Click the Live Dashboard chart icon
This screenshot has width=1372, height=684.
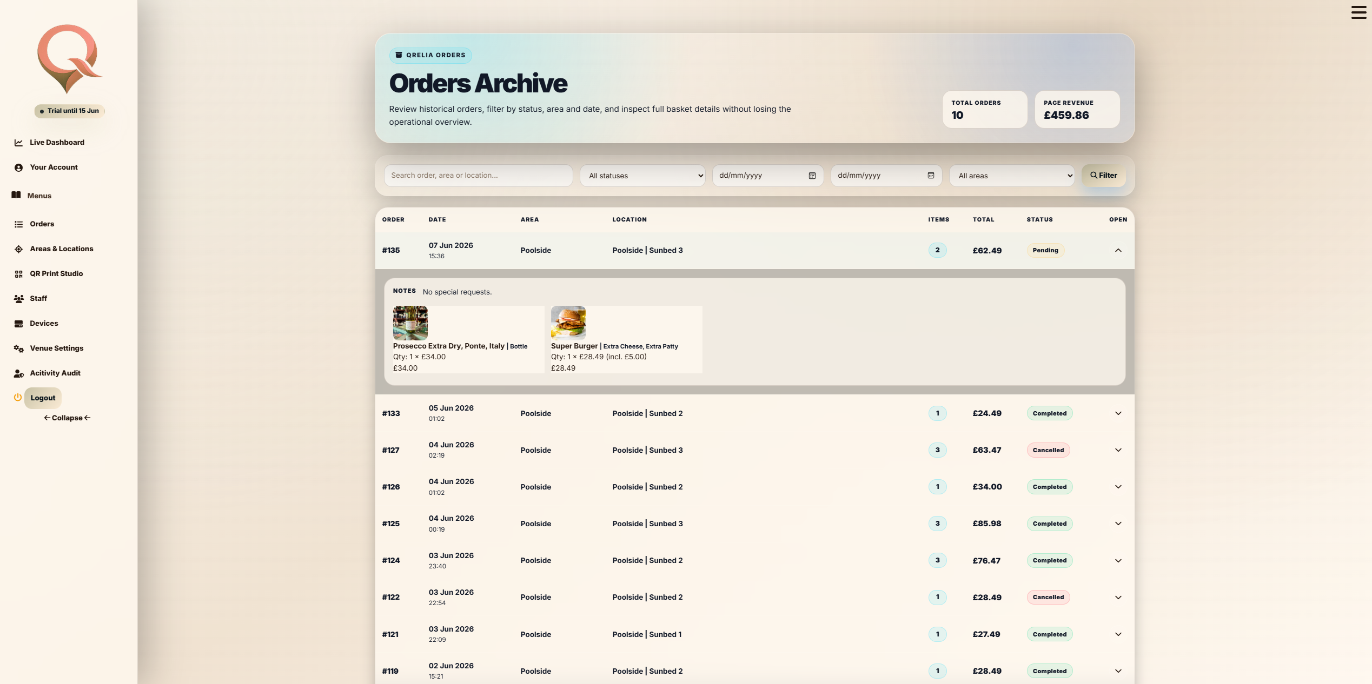[18, 143]
